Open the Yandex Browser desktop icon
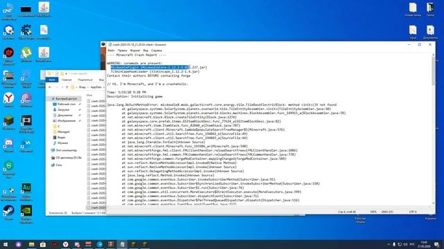Image resolution: width=444 pixels, height=249 pixels. [x=9, y=100]
